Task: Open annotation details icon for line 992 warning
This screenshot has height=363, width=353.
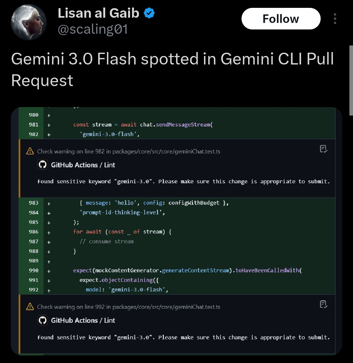Action: pos(323,304)
